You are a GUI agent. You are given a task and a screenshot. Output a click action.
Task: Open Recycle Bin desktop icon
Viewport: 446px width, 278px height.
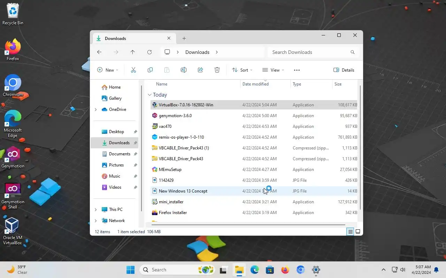pyautogui.click(x=13, y=15)
